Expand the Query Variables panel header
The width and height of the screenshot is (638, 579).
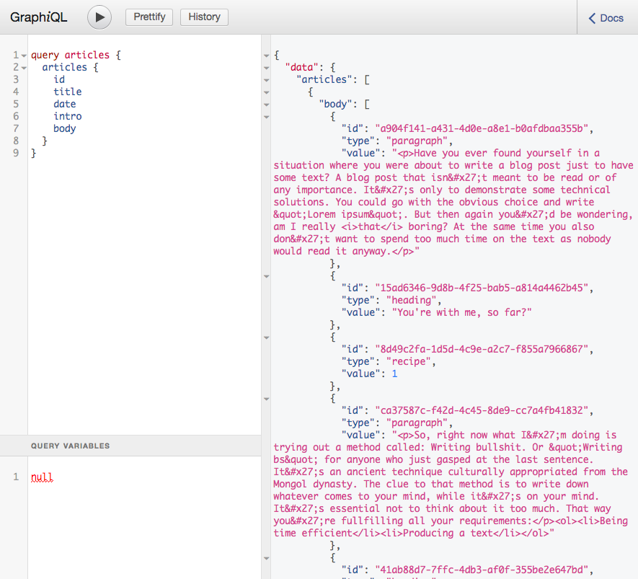130,446
